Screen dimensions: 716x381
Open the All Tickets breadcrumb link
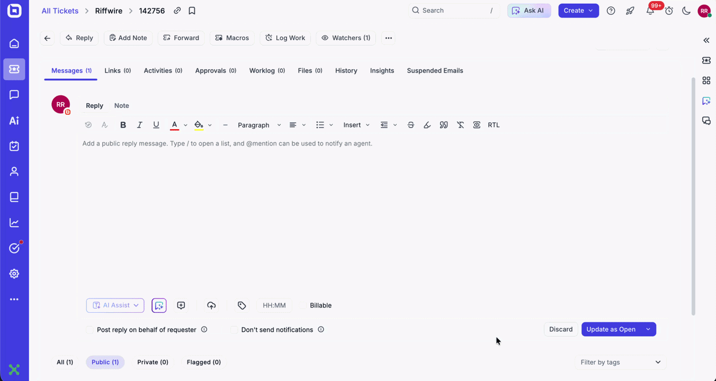tap(60, 11)
